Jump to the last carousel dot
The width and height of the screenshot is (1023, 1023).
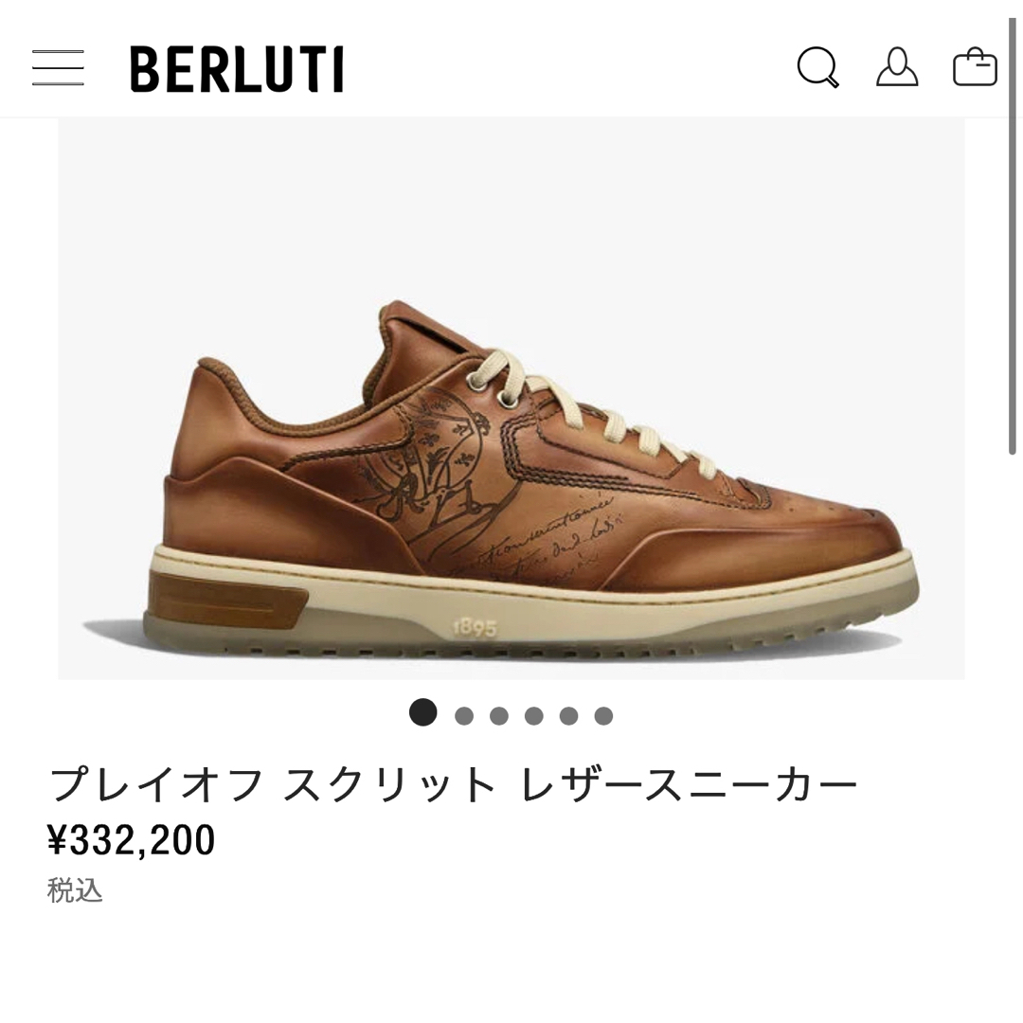(603, 716)
